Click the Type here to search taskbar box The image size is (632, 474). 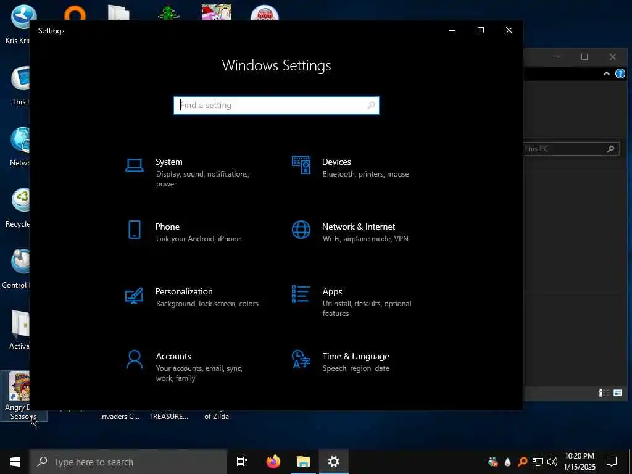128,462
